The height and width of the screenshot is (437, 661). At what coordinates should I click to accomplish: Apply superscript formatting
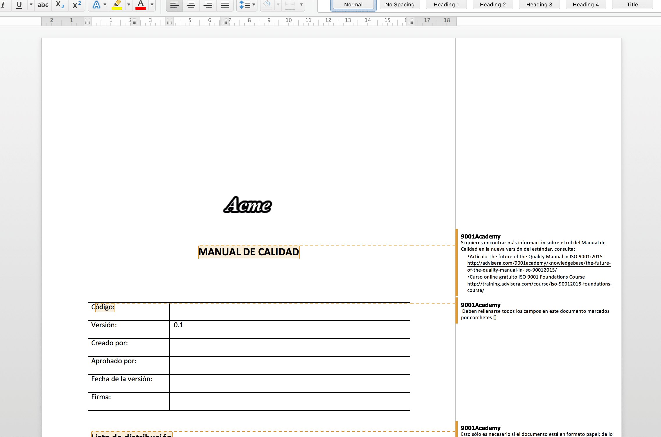pyautogui.click(x=76, y=5)
